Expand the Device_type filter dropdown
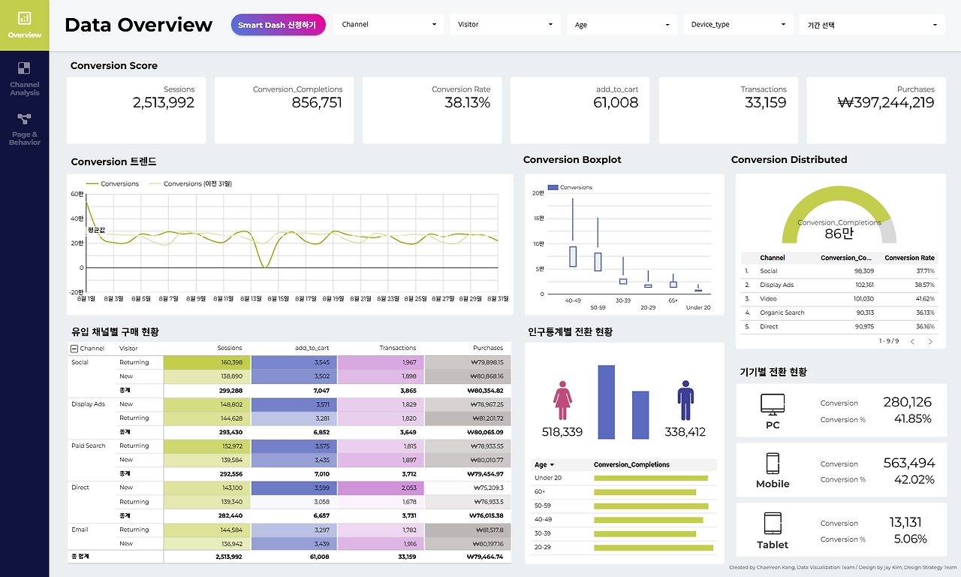 [x=738, y=25]
